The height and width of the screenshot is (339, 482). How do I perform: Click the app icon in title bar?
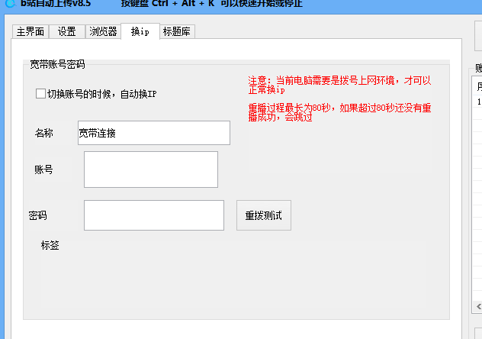[11, 3]
